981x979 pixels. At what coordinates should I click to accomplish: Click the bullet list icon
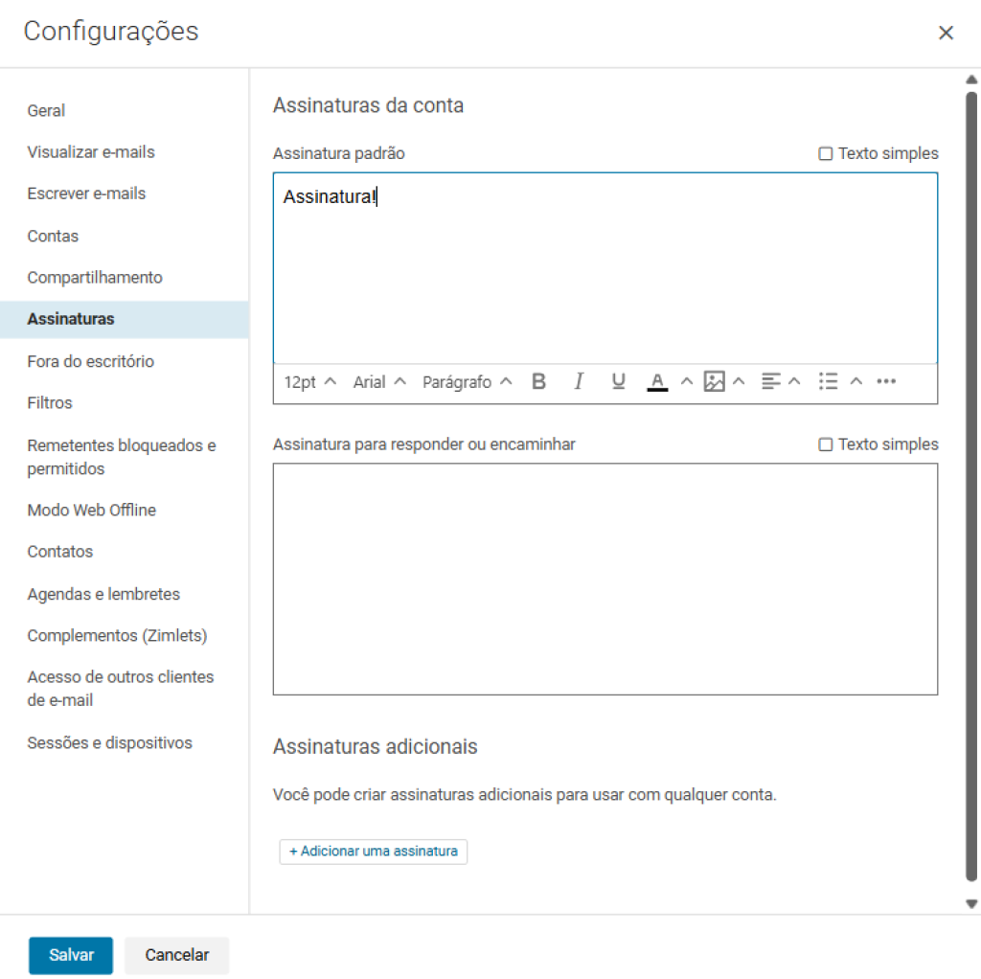829,382
